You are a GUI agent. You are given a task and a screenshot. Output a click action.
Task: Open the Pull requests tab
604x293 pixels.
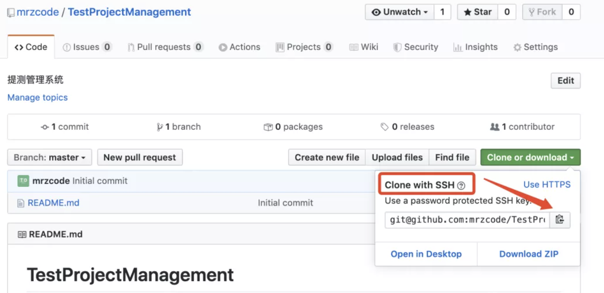[x=165, y=47]
